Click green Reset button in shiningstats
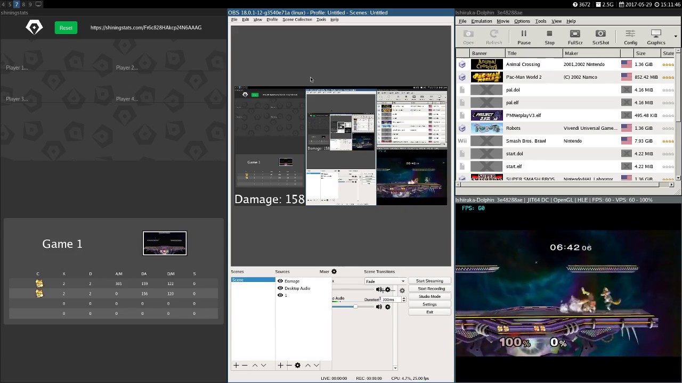 [x=66, y=28]
